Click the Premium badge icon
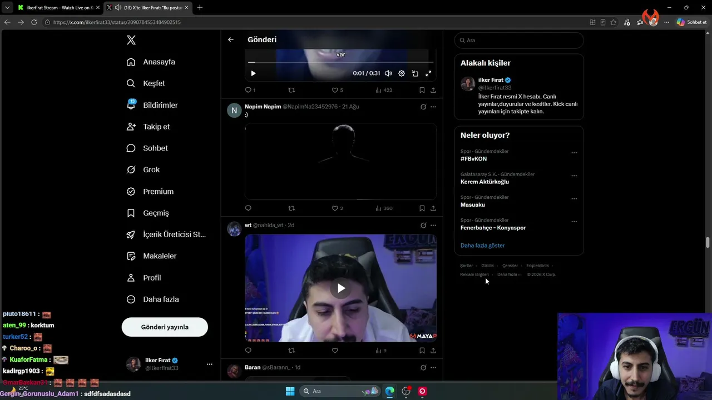Screen dimensions: 712x400 (x=131, y=191)
